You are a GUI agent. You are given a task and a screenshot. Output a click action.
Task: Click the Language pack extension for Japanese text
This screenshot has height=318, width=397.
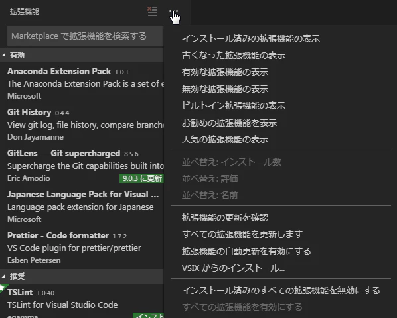point(80,207)
